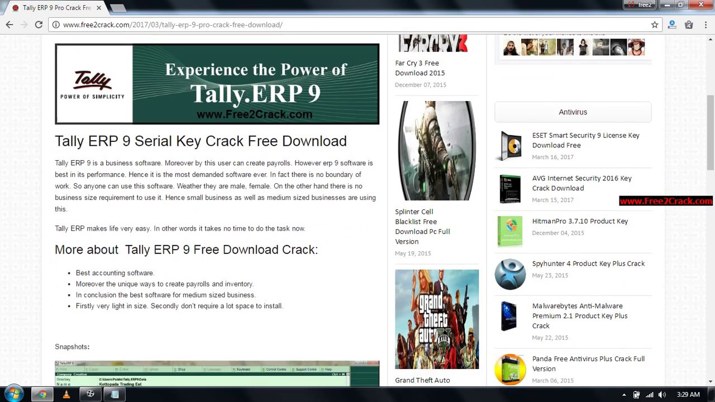The width and height of the screenshot is (715, 402).
Task: View site information icon in address bar
Action: (55, 25)
